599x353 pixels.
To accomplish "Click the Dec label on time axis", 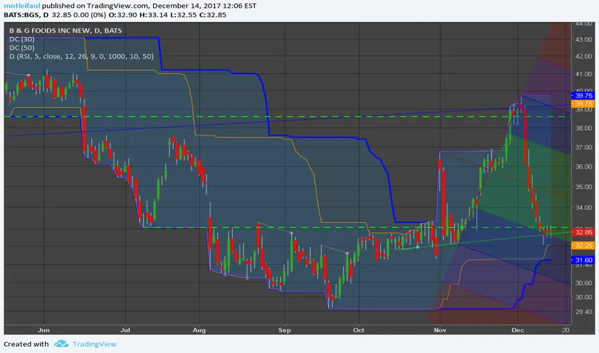I will pos(517,330).
